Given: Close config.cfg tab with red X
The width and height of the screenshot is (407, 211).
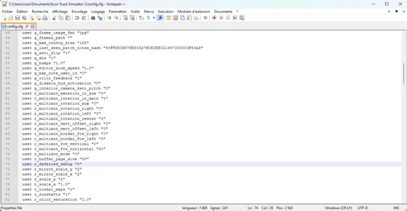Looking at the screenshot, I should coord(33,26).
